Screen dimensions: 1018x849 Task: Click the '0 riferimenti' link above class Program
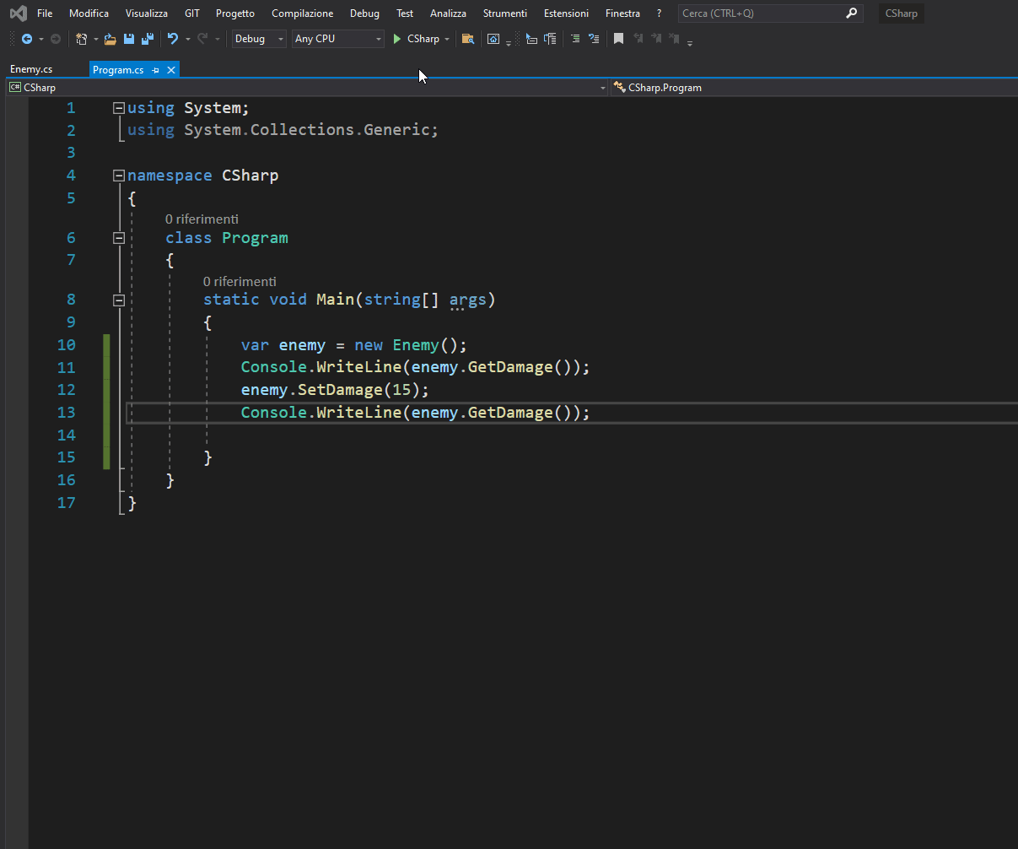pos(202,219)
